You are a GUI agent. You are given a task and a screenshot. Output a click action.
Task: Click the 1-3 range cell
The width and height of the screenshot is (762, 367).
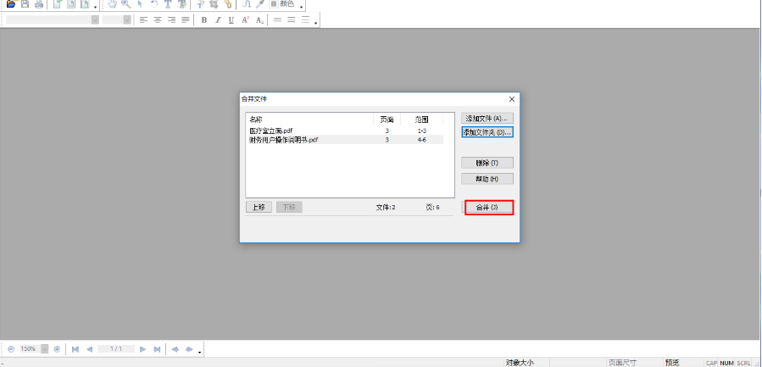[421, 131]
